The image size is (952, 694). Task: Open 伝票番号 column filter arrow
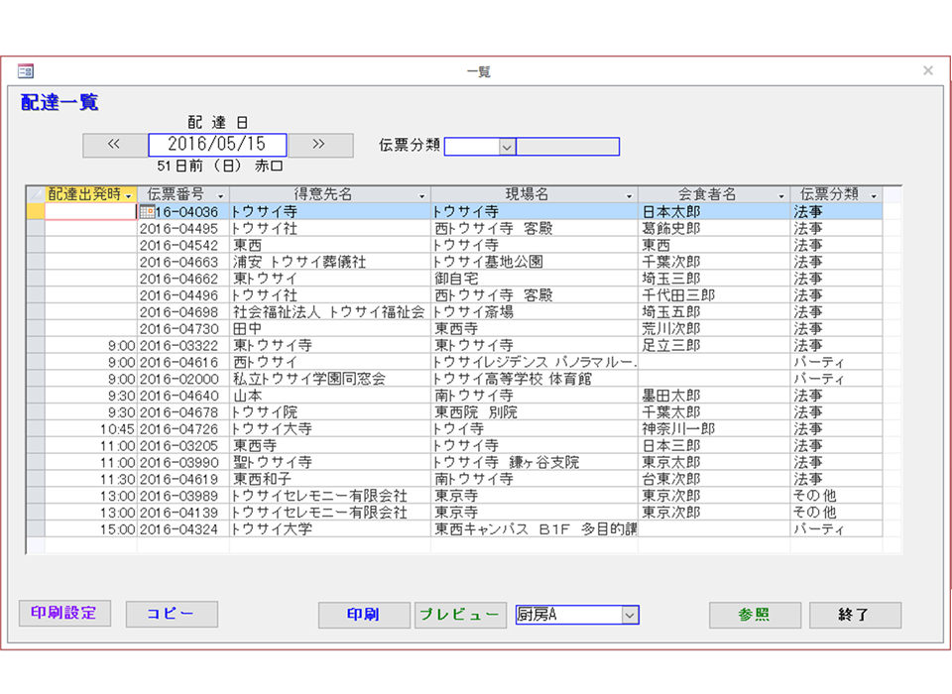point(220,195)
